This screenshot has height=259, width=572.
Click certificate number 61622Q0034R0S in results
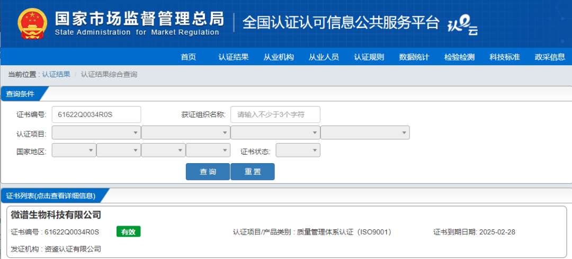pyautogui.click(x=72, y=231)
